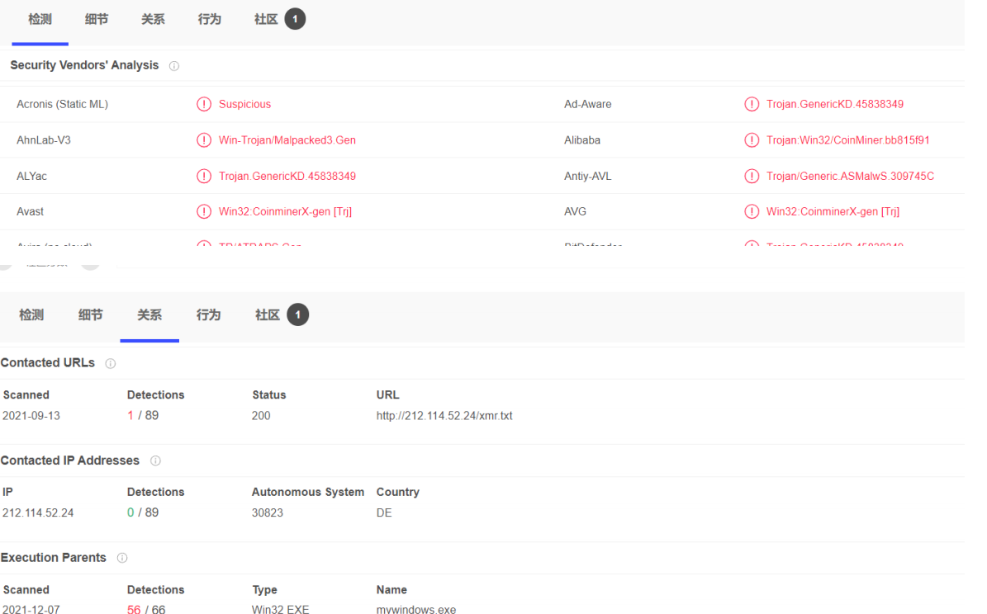Click the Suspicious detection label
Viewport: 987px width, 614px height.
(244, 105)
